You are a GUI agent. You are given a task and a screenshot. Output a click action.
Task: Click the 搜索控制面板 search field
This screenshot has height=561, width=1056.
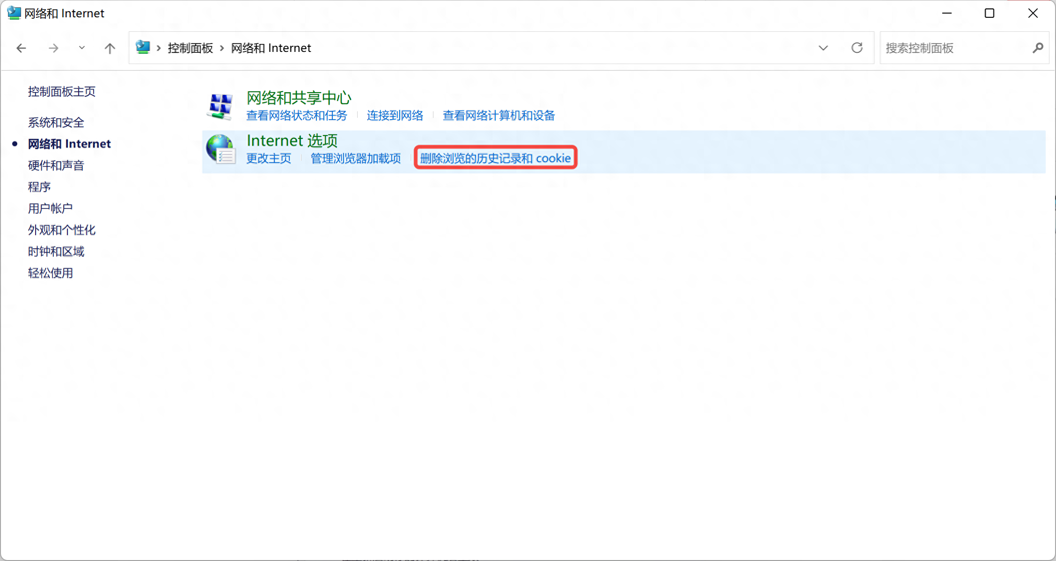tap(955, 48)
